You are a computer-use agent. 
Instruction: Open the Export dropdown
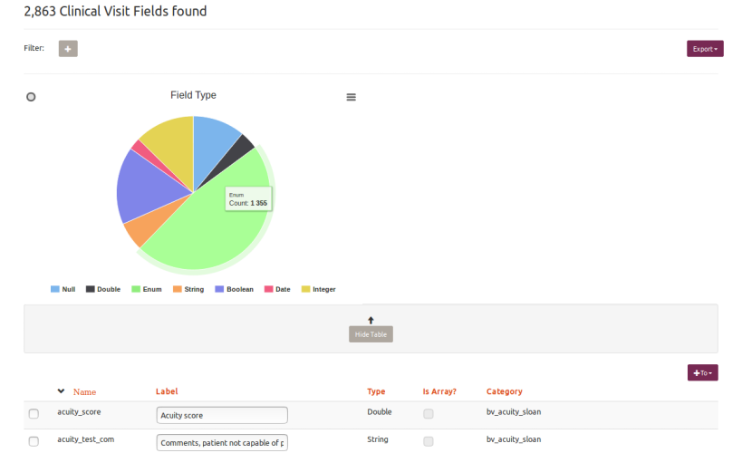tap(705, 48)
